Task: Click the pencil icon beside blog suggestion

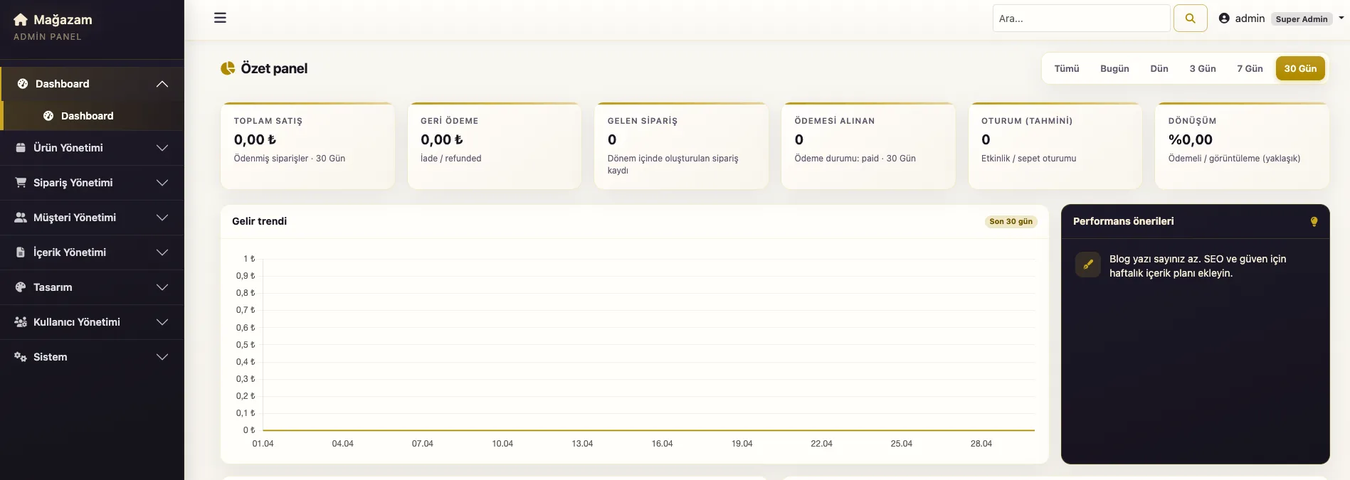Action: (1088, 265)
